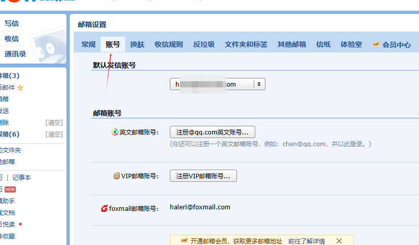
Task: Click the QQ English mailbox account icon
Action: (x=114, y=132)
